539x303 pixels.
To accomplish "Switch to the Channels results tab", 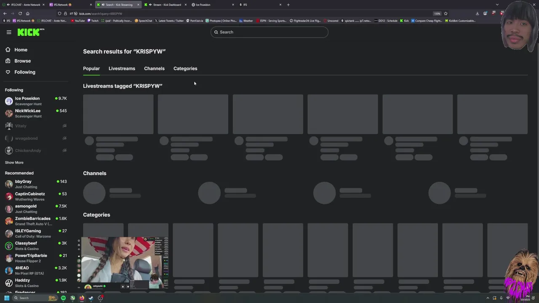I will click(154, 69).
